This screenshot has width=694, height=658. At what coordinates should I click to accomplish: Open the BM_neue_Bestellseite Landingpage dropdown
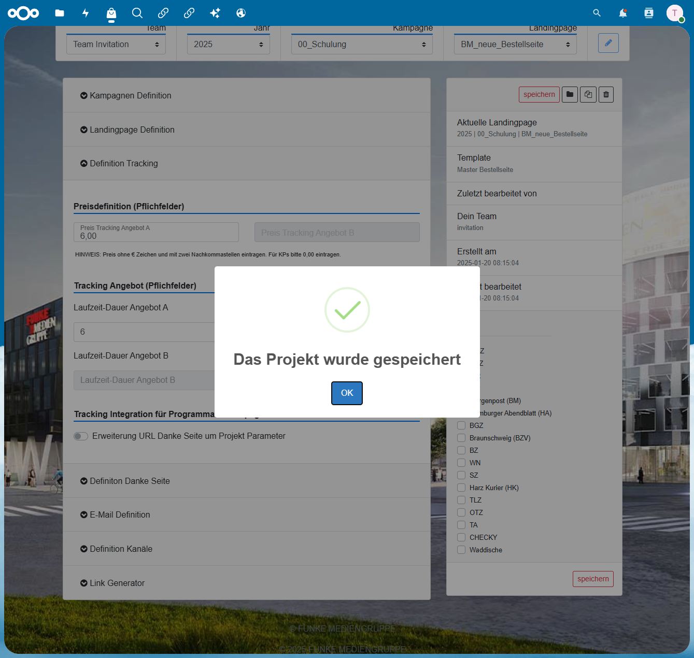click(x=515, y=45)
